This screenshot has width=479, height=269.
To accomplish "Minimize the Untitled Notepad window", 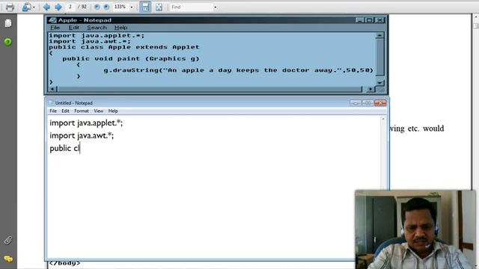I will (356, 103).
